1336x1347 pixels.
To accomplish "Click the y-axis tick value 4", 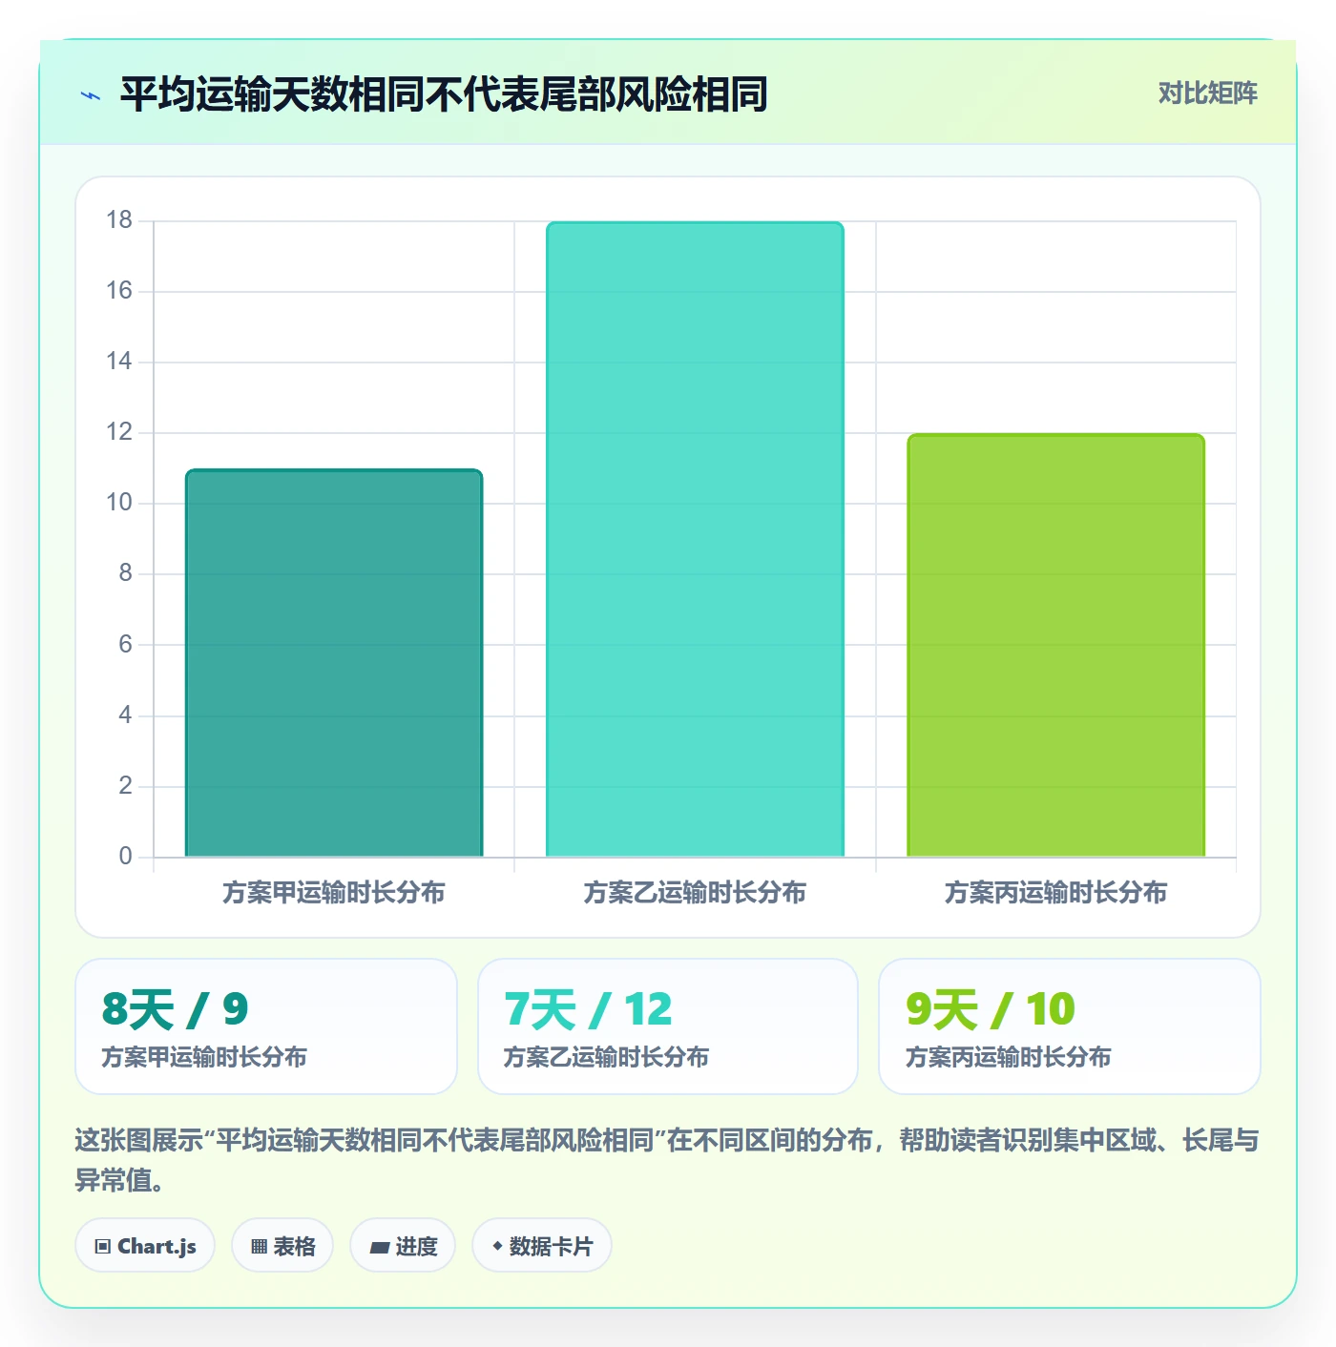I will pos(126,715).
